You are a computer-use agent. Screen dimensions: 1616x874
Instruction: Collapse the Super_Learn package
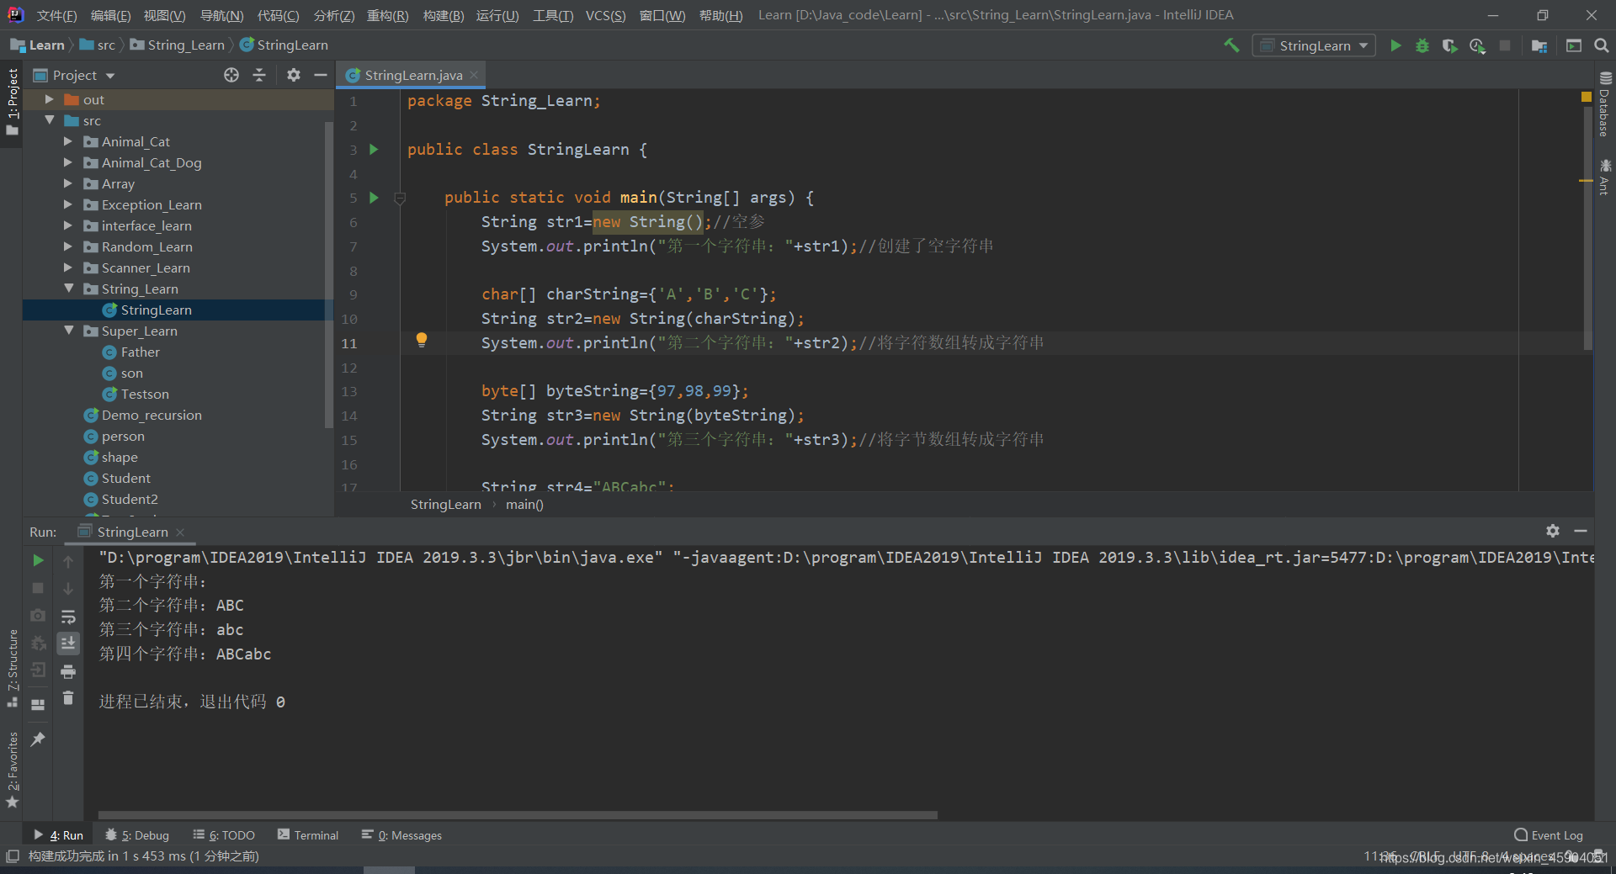point(68,331)
